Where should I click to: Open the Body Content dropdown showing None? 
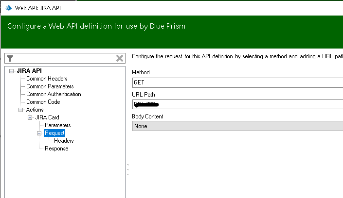click(237, 126)
